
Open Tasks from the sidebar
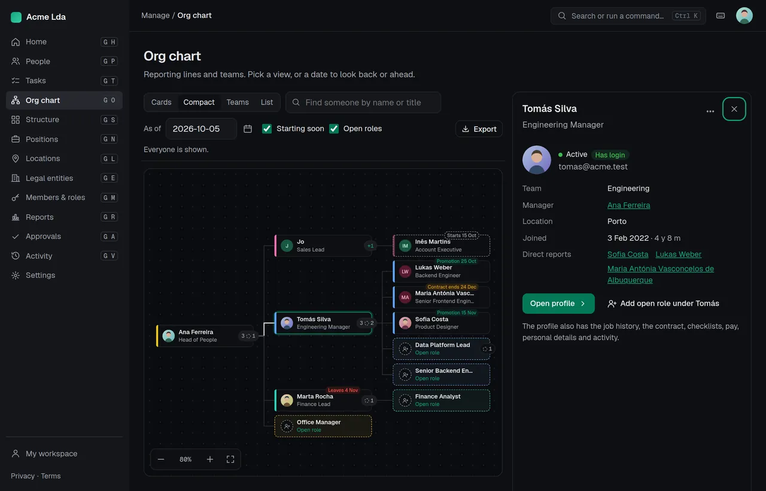point(64,81)
